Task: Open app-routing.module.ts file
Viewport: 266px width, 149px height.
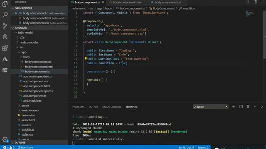Action: pyautogui.click(x=37, y=76)
